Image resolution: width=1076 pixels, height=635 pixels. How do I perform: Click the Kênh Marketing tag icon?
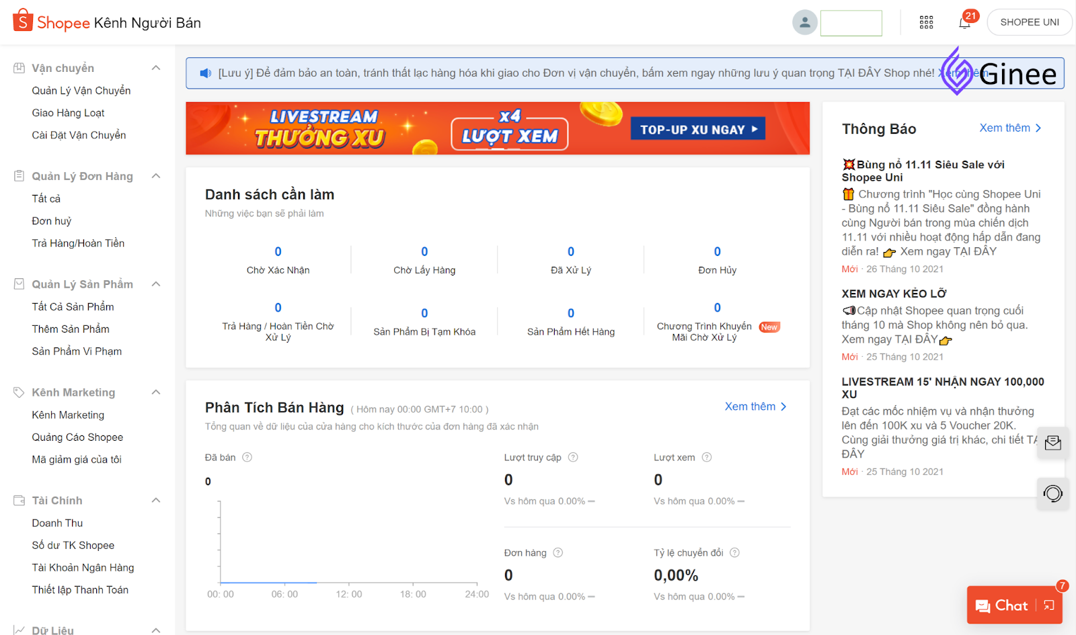(x=20, y=392)
